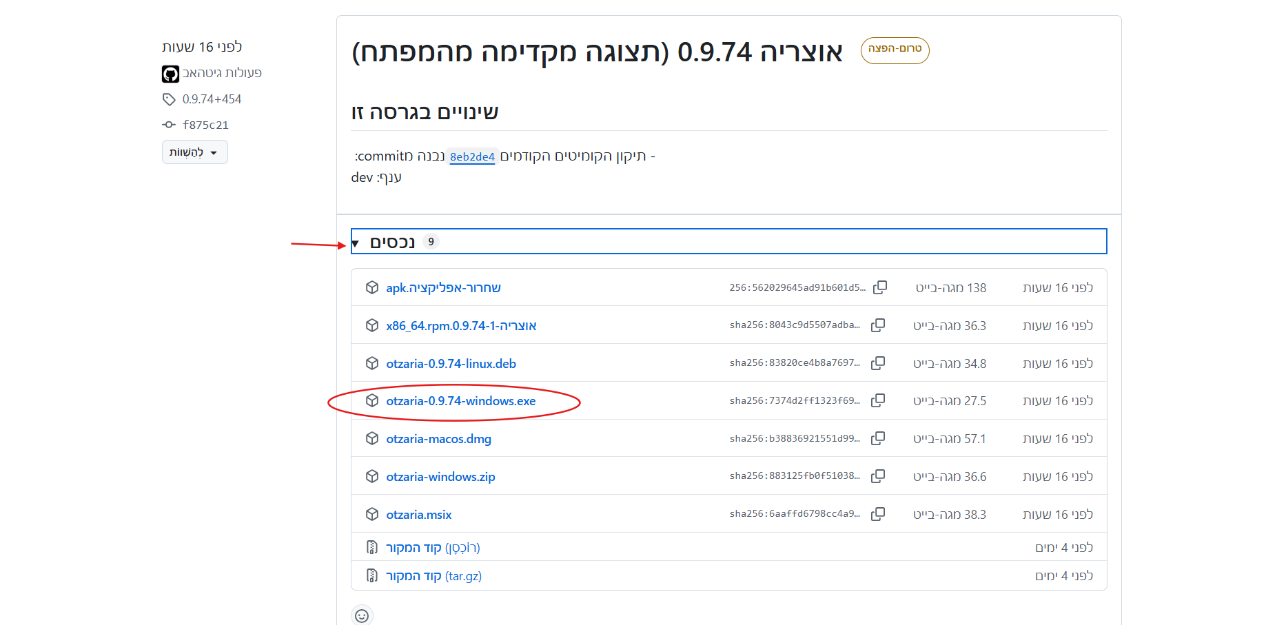Click the GitHub Actions avatar icon

[x=170, y=74]
